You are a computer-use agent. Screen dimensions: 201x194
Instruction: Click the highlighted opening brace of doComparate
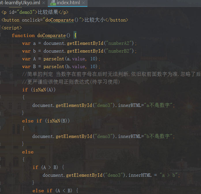[x=75, y=35]
